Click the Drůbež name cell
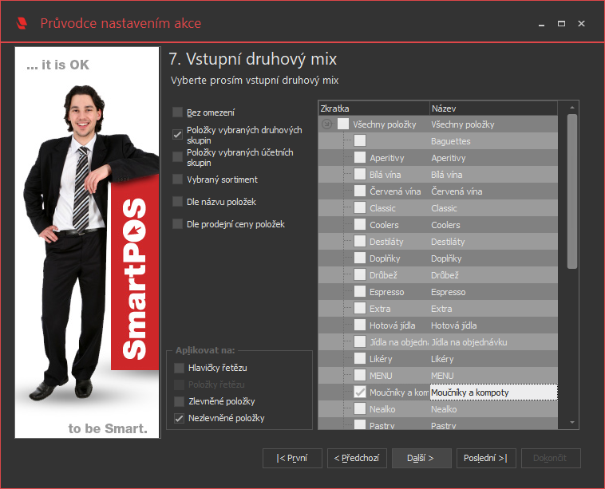This screenshot has height=489, width=605. [493, 275]
